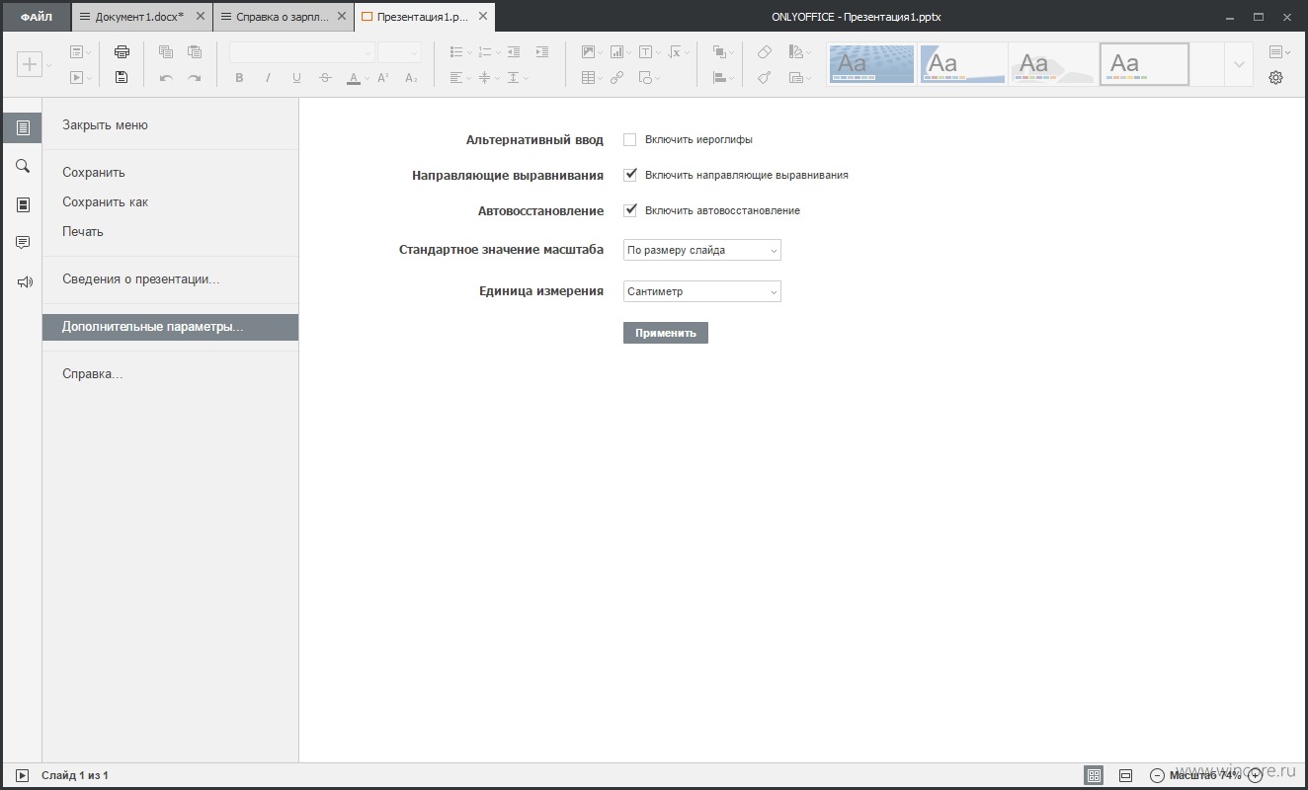Open the 'По размеру слайда' zoom dropdown

702,251
